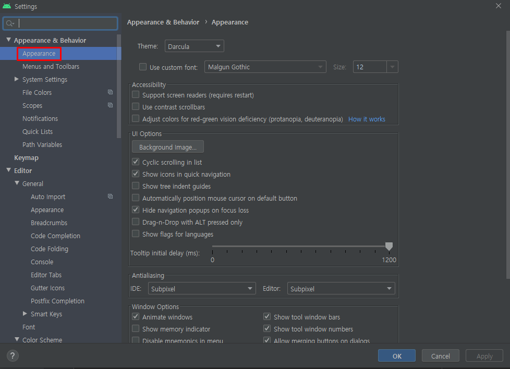The width and height of the screenshot is (510, 369).
Task: Click the project-level icon beside Auto Import
Action: click(x=110, y=196)
